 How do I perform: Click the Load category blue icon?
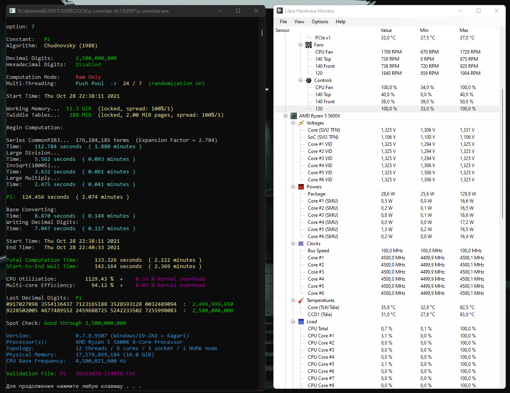301,322
